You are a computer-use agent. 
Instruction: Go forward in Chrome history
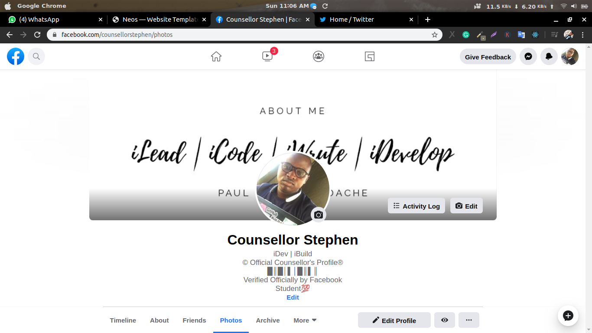[23, 35]
